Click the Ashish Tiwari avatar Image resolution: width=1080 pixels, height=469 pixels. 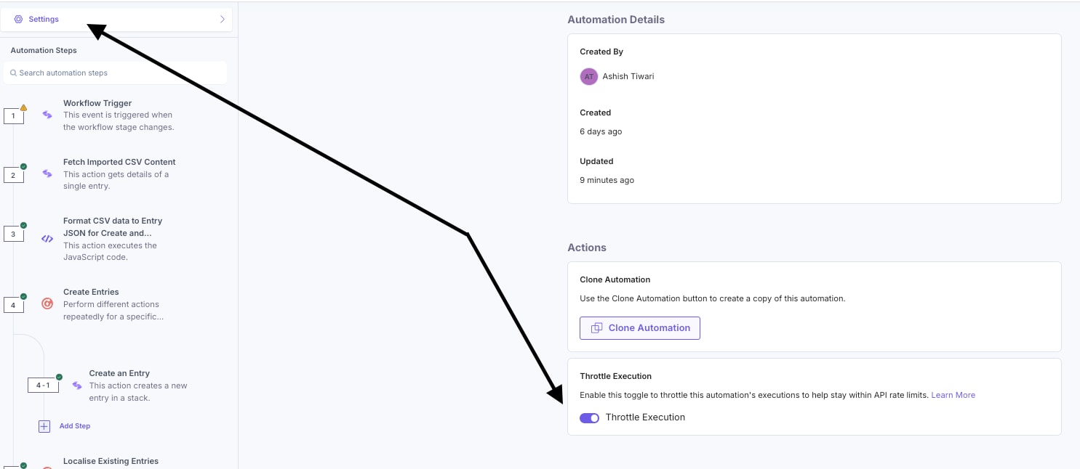click(x=588, y=76)
